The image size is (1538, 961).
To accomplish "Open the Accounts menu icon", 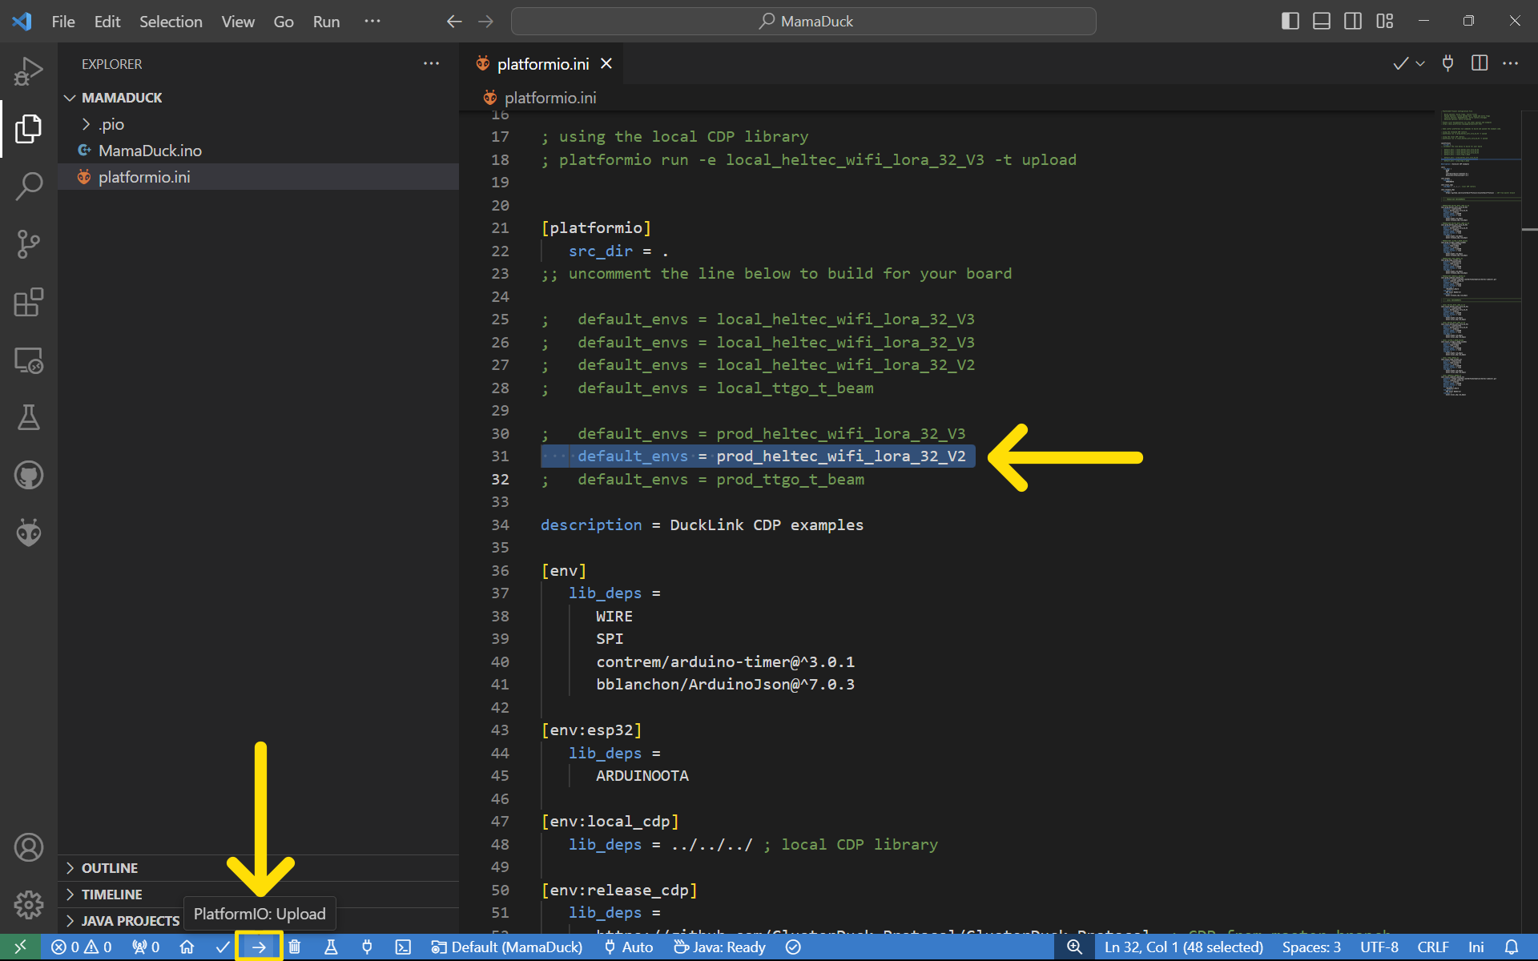I will 29,847.
